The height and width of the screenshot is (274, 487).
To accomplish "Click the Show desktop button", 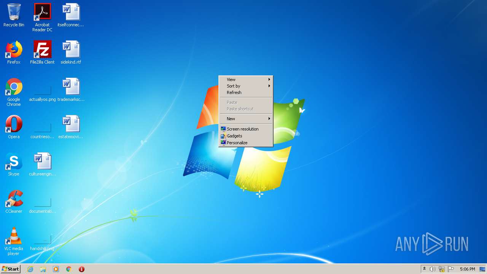I will [x=482, y=269].
